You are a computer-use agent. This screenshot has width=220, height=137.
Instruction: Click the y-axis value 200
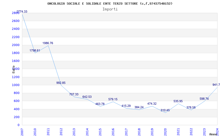tap(16, 117)
